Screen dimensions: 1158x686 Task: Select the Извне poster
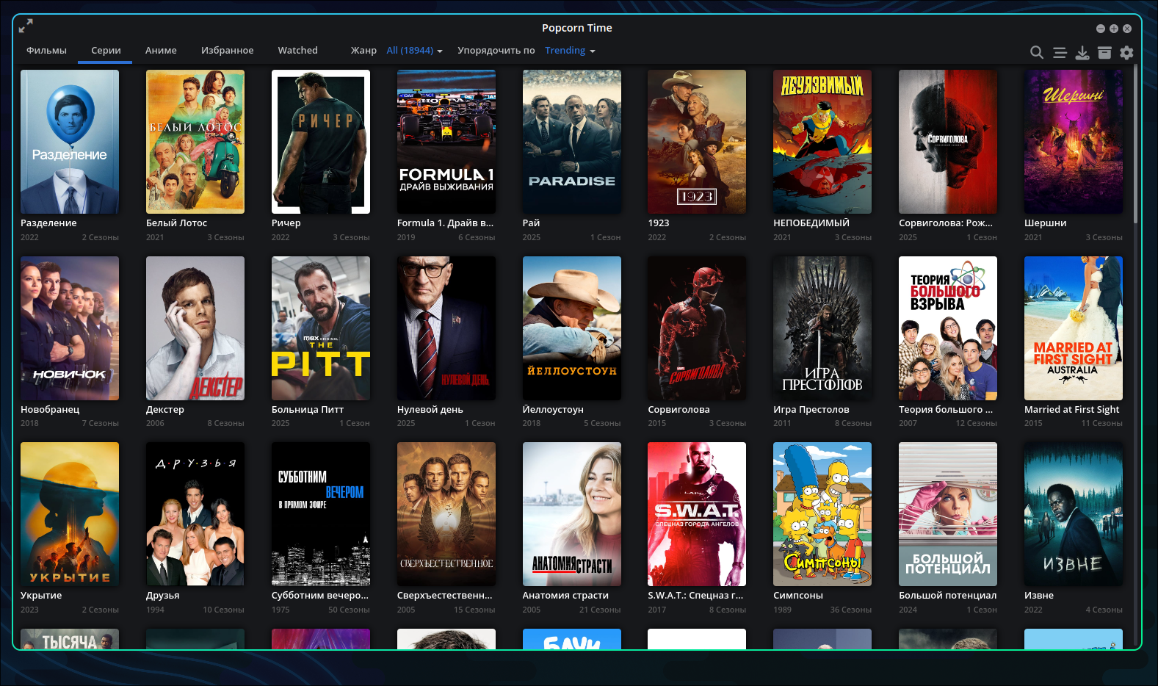click(1074, 514)
